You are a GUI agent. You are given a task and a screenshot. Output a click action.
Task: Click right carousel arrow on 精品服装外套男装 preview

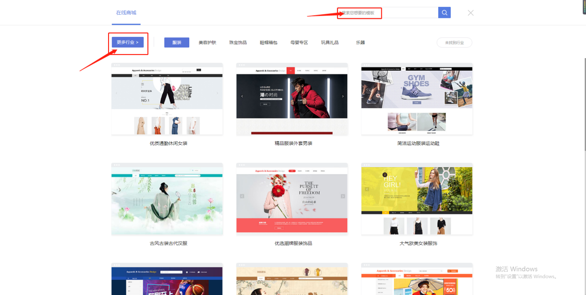pos(343,96)
